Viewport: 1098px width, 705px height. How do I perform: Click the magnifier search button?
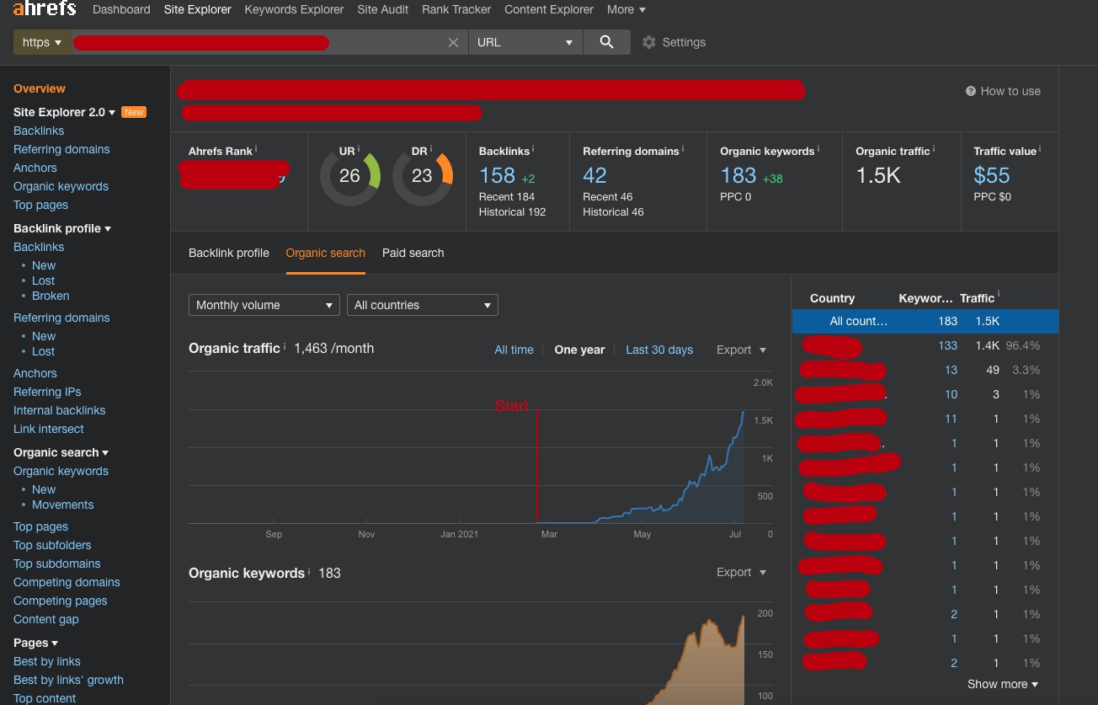pyautogui.click(x=606, y=42)
